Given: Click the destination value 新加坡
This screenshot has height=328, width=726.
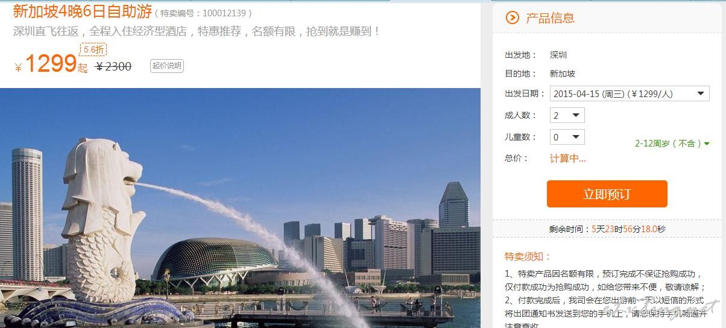Looking at the screenshot, I should pyautogui.click(x=563, y=74).
